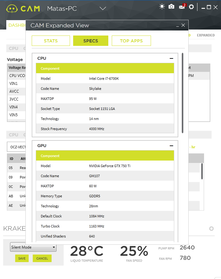Viewport: 221px width, 279px height.
Task: Click the drive attributes table scrollbar
Action: tap(202, 171)
